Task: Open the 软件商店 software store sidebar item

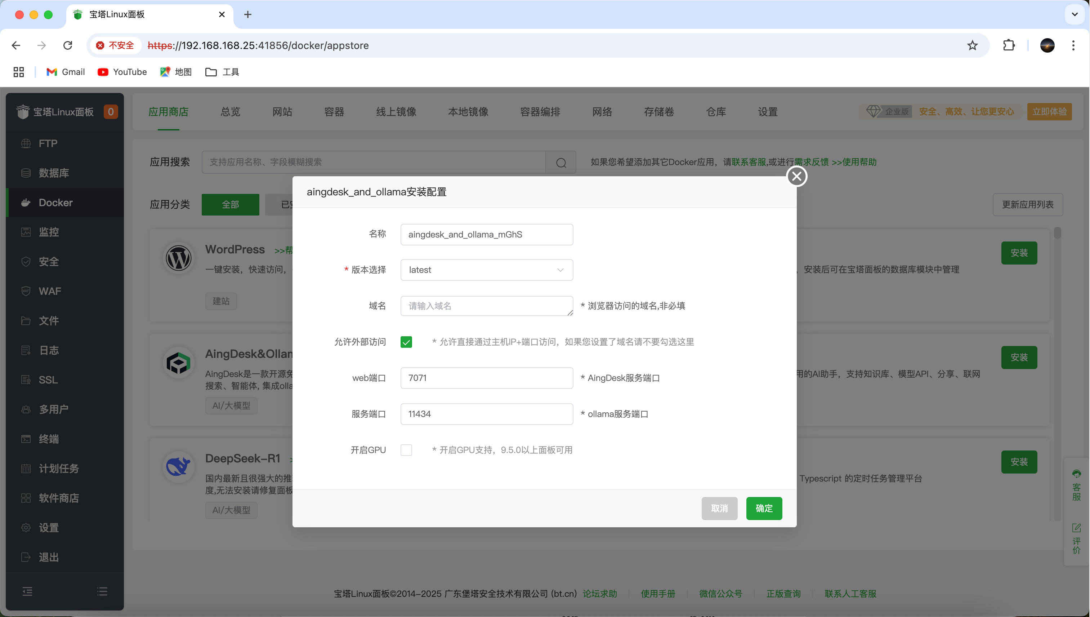Action: coord(59,498)
